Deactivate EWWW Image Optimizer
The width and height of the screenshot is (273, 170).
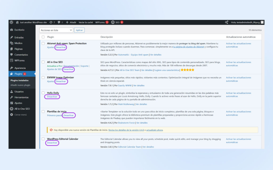61,81
